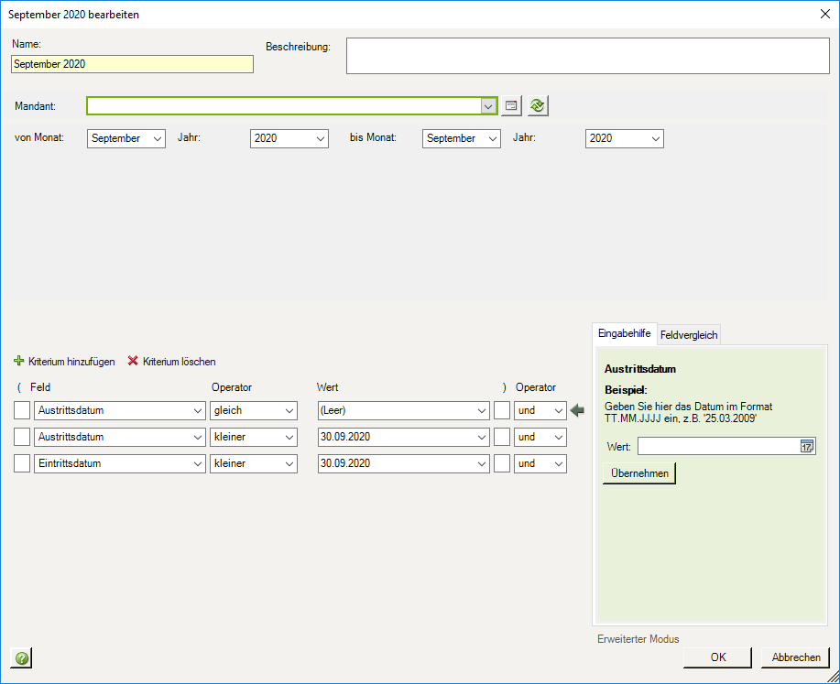Expand the 'gleich' operator dropdown
This screenshot has height=684, width=840.
point(289,411)
